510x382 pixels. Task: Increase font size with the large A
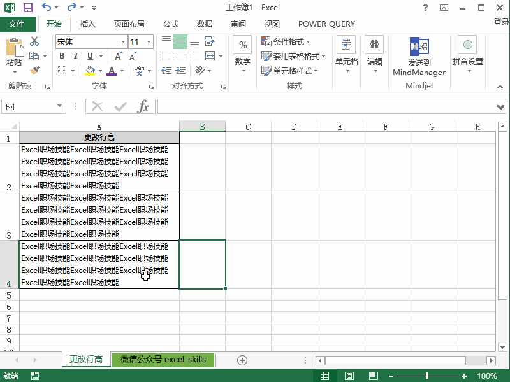coord(119,56)
